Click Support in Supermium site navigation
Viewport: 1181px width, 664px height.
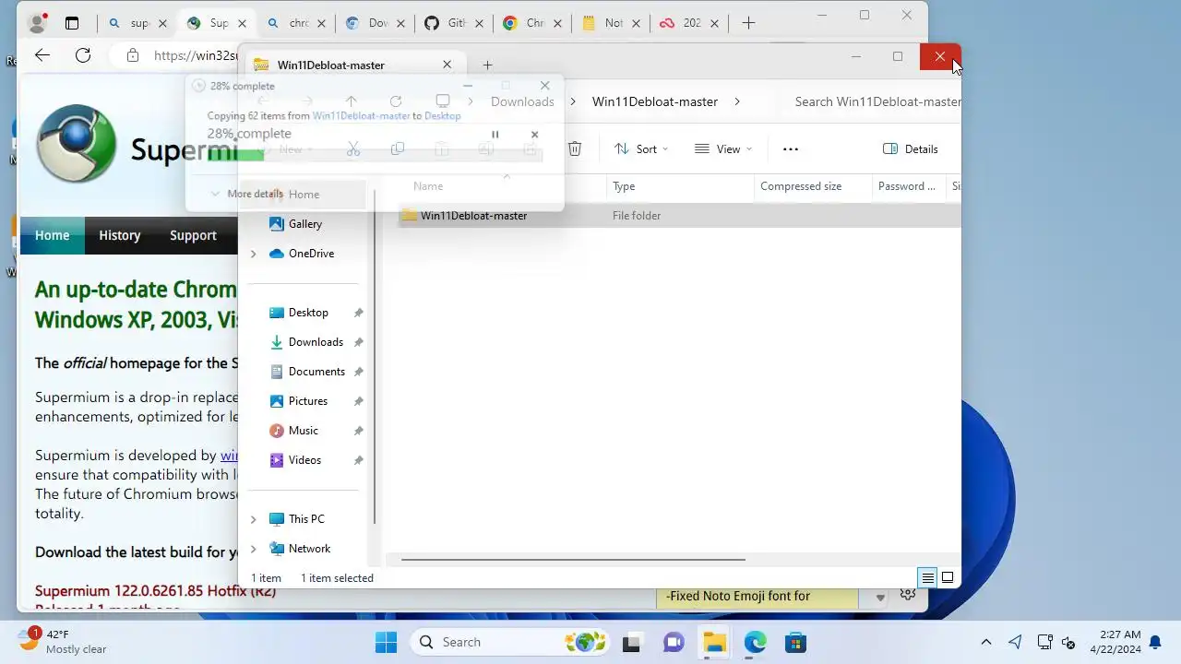pos(193,235)
